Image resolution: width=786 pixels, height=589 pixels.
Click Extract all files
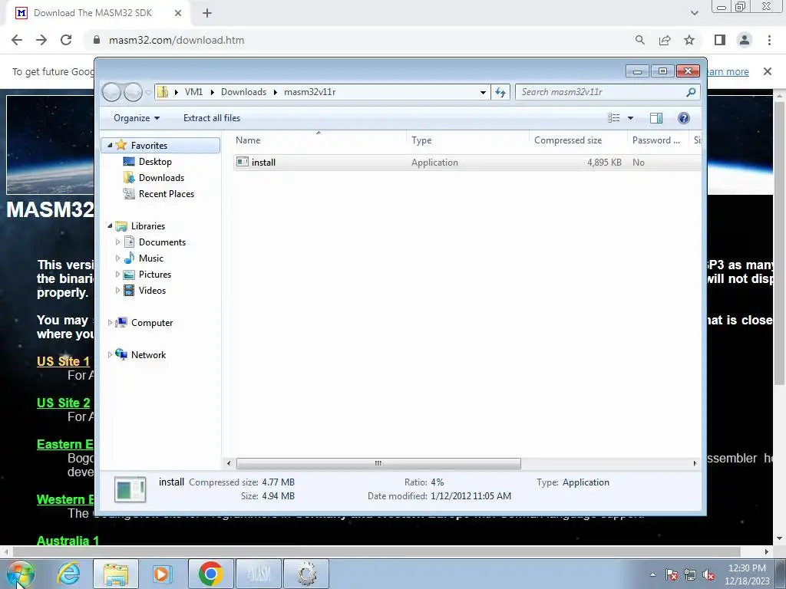[x=212, y=118]
